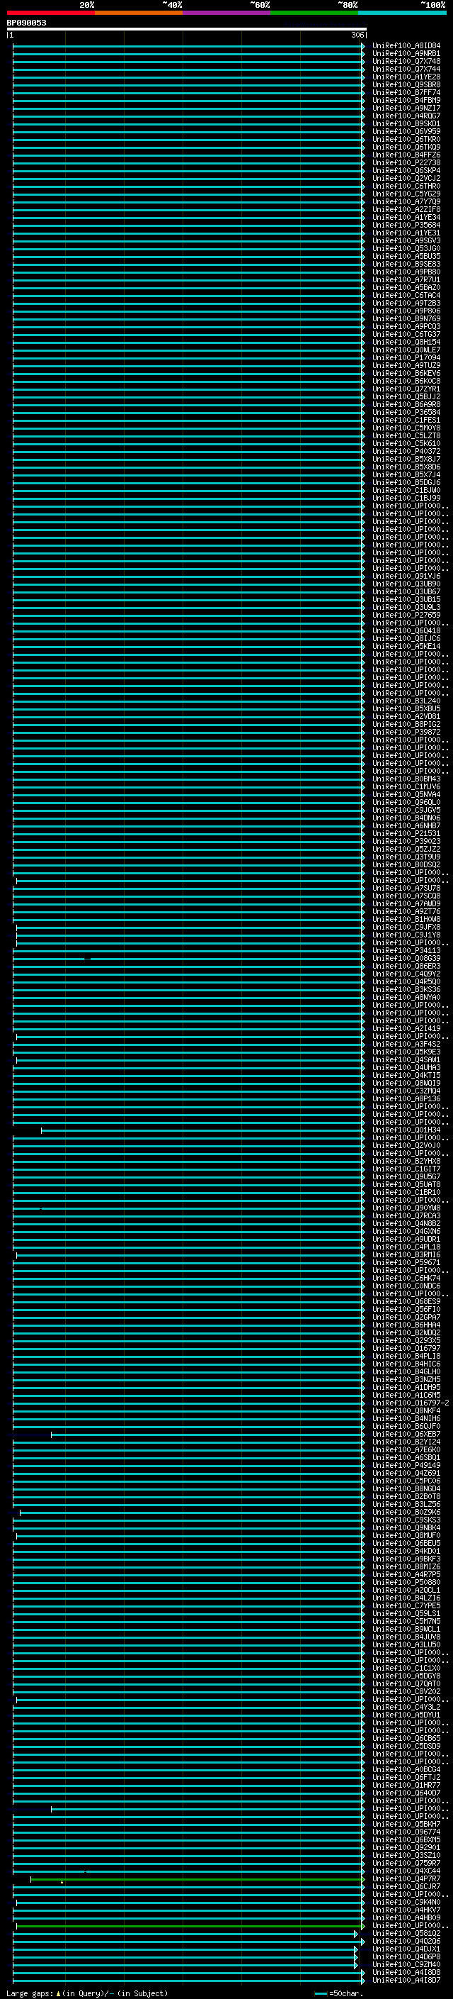The width and height of the screenshot is (453, 1999).
Task: Select label UniRef100_C6THR0
Action: click(x=406, y=186)
